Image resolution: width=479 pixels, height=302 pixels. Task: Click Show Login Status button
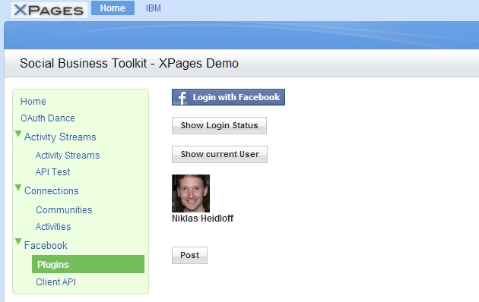pos(219,125)
